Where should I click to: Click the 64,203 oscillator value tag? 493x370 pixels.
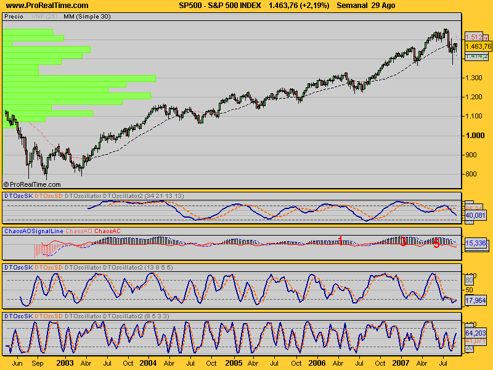tap(475, 333)
